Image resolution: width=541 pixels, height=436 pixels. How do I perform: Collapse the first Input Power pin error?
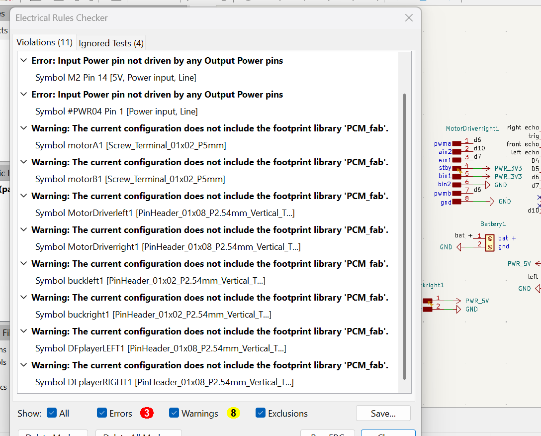pos(23,60)
